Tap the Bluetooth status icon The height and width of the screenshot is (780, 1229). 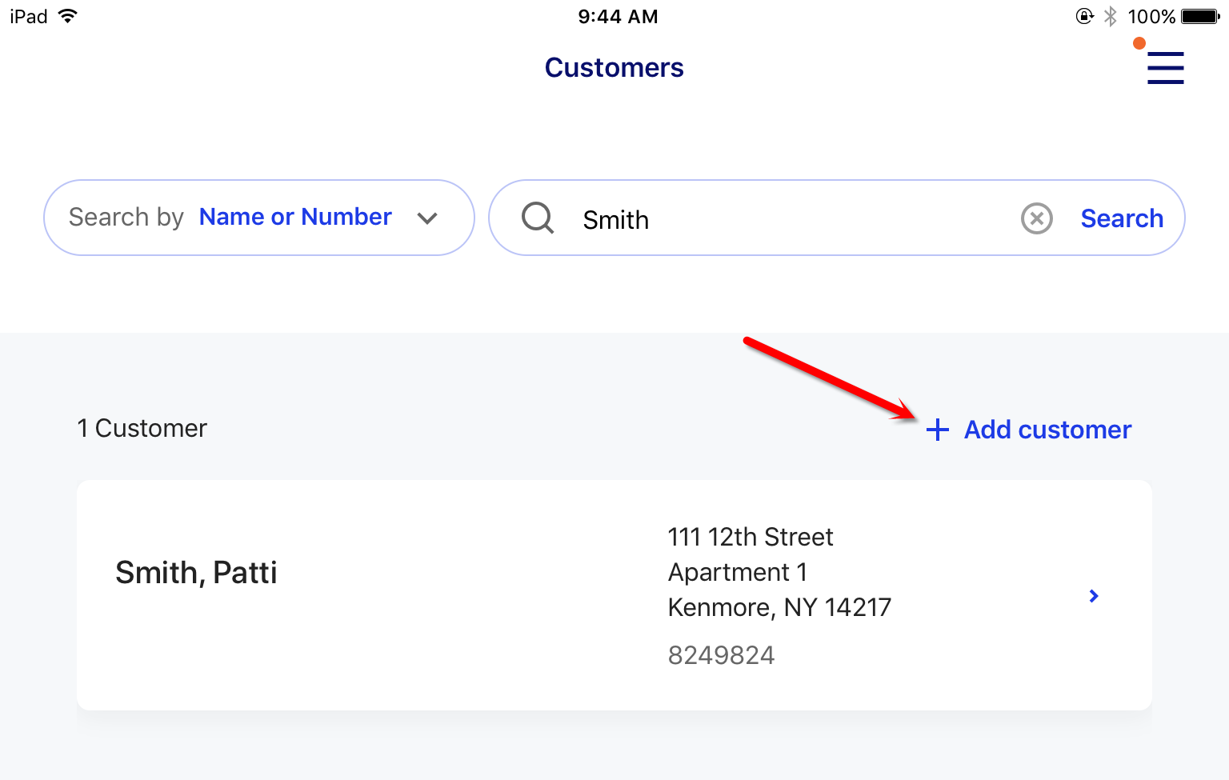point(1111,16)
